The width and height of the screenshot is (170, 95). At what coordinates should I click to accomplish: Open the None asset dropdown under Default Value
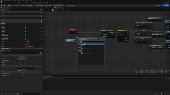(x=28, y=68)
